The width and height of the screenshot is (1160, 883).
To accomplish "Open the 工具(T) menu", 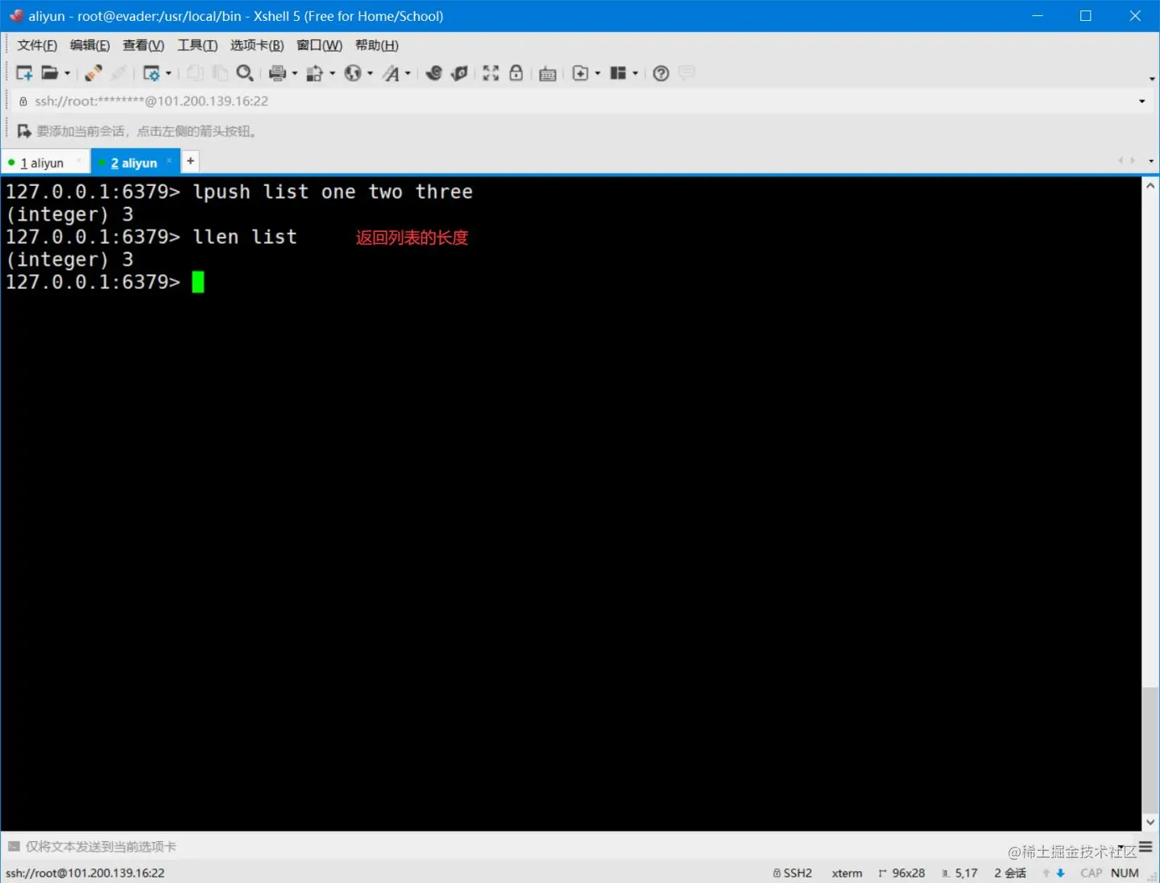I will coord(197,45).
